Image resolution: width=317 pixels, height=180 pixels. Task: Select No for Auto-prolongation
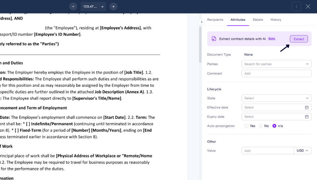(x=261, y=126)
